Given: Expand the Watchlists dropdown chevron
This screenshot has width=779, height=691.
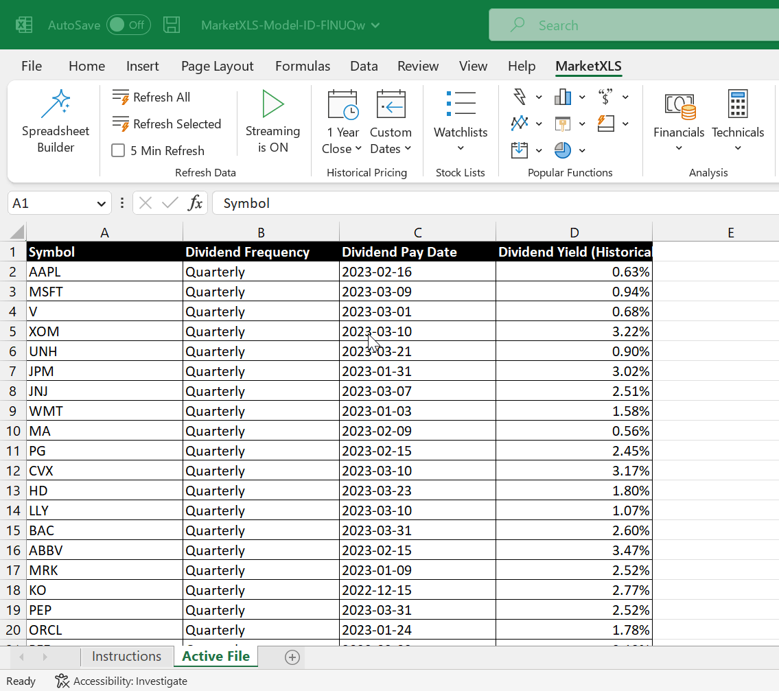Looking at the screenshot, I should [461, 148].
